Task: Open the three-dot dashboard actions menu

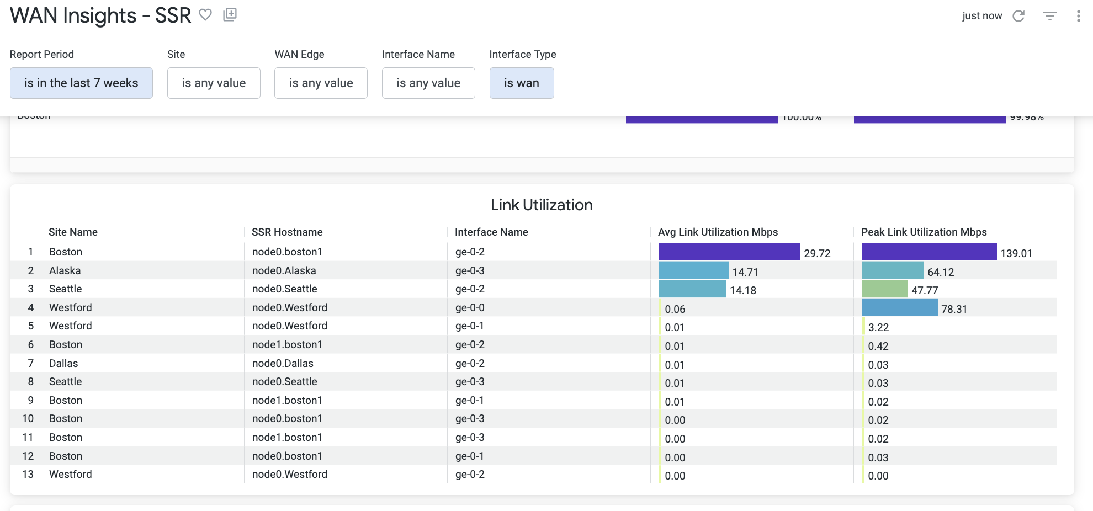Action: point(1078,16)
